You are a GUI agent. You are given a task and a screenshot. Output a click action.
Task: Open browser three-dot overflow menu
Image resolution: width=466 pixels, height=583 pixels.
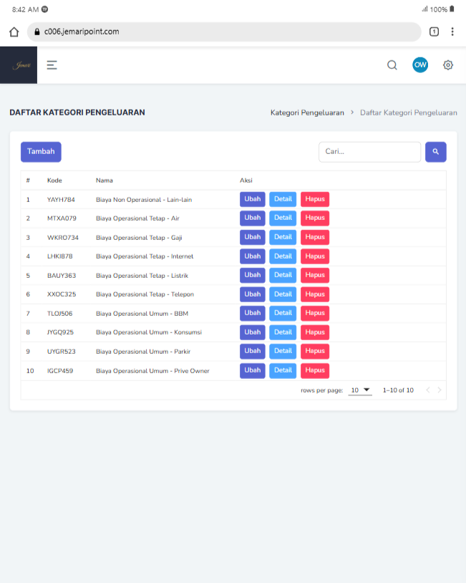[452, 32]
